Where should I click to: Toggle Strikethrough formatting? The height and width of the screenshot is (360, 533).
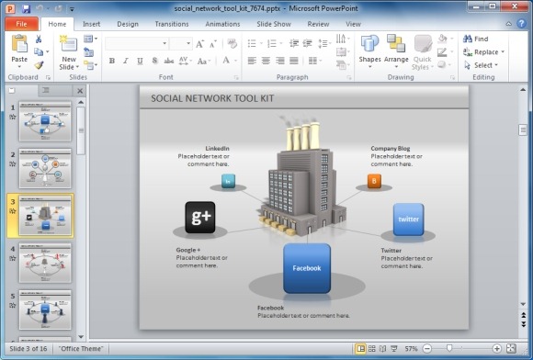(x=168, y=61)
